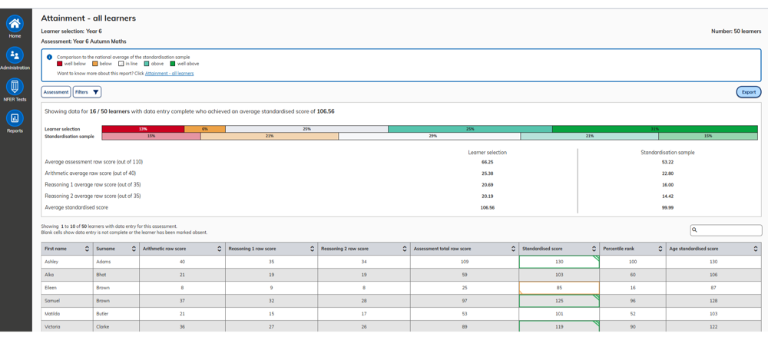Select first name 'Matilda' in table
Viewport: 768px width, 340px height.
pos(52,314)
